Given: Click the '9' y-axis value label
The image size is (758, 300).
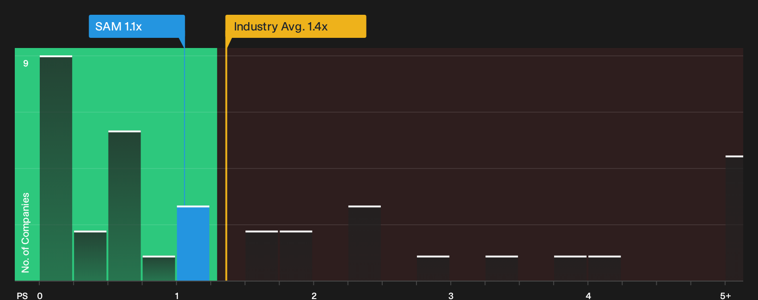Looking at the screenshot, I should click(x=26, y=63).
